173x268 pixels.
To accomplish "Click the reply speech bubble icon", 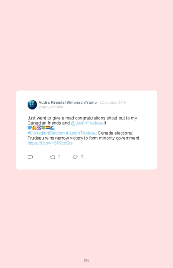I will (30, 157).
